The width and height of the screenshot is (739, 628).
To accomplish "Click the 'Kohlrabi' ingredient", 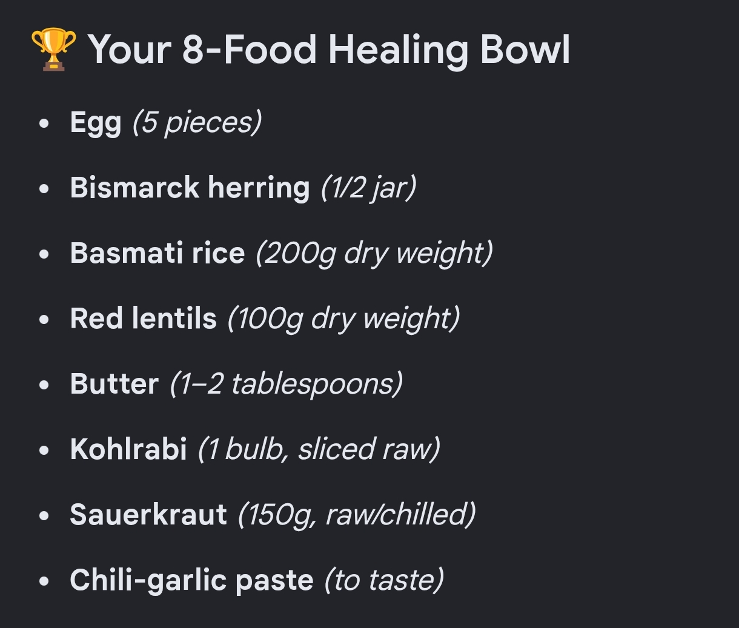I will click(128, 449).
